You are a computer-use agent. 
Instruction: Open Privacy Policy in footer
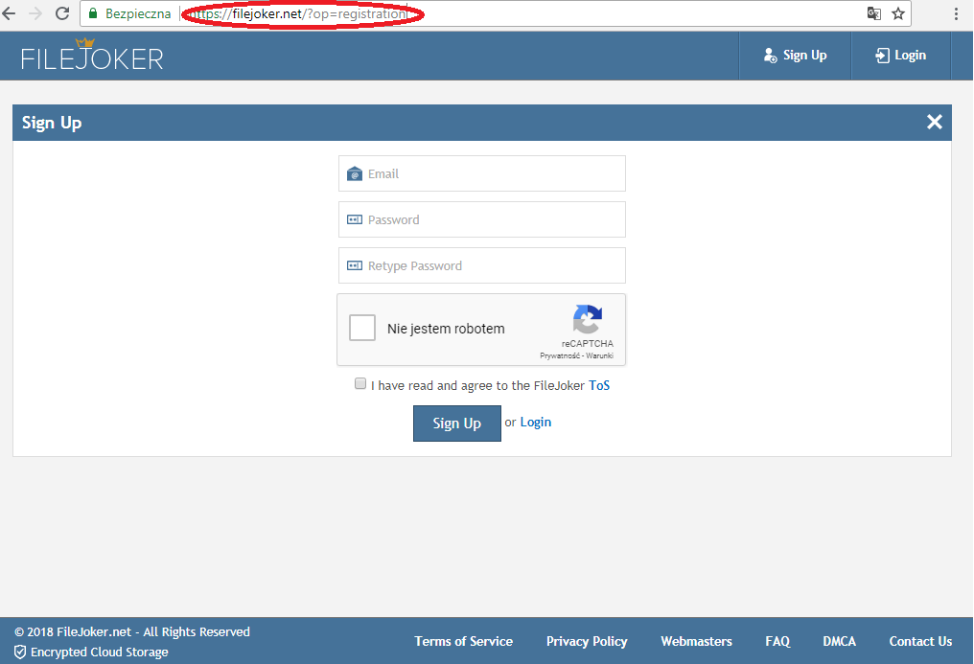587,641
